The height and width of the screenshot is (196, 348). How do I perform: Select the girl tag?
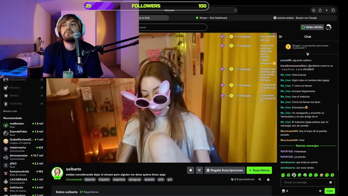click(170, 180)
